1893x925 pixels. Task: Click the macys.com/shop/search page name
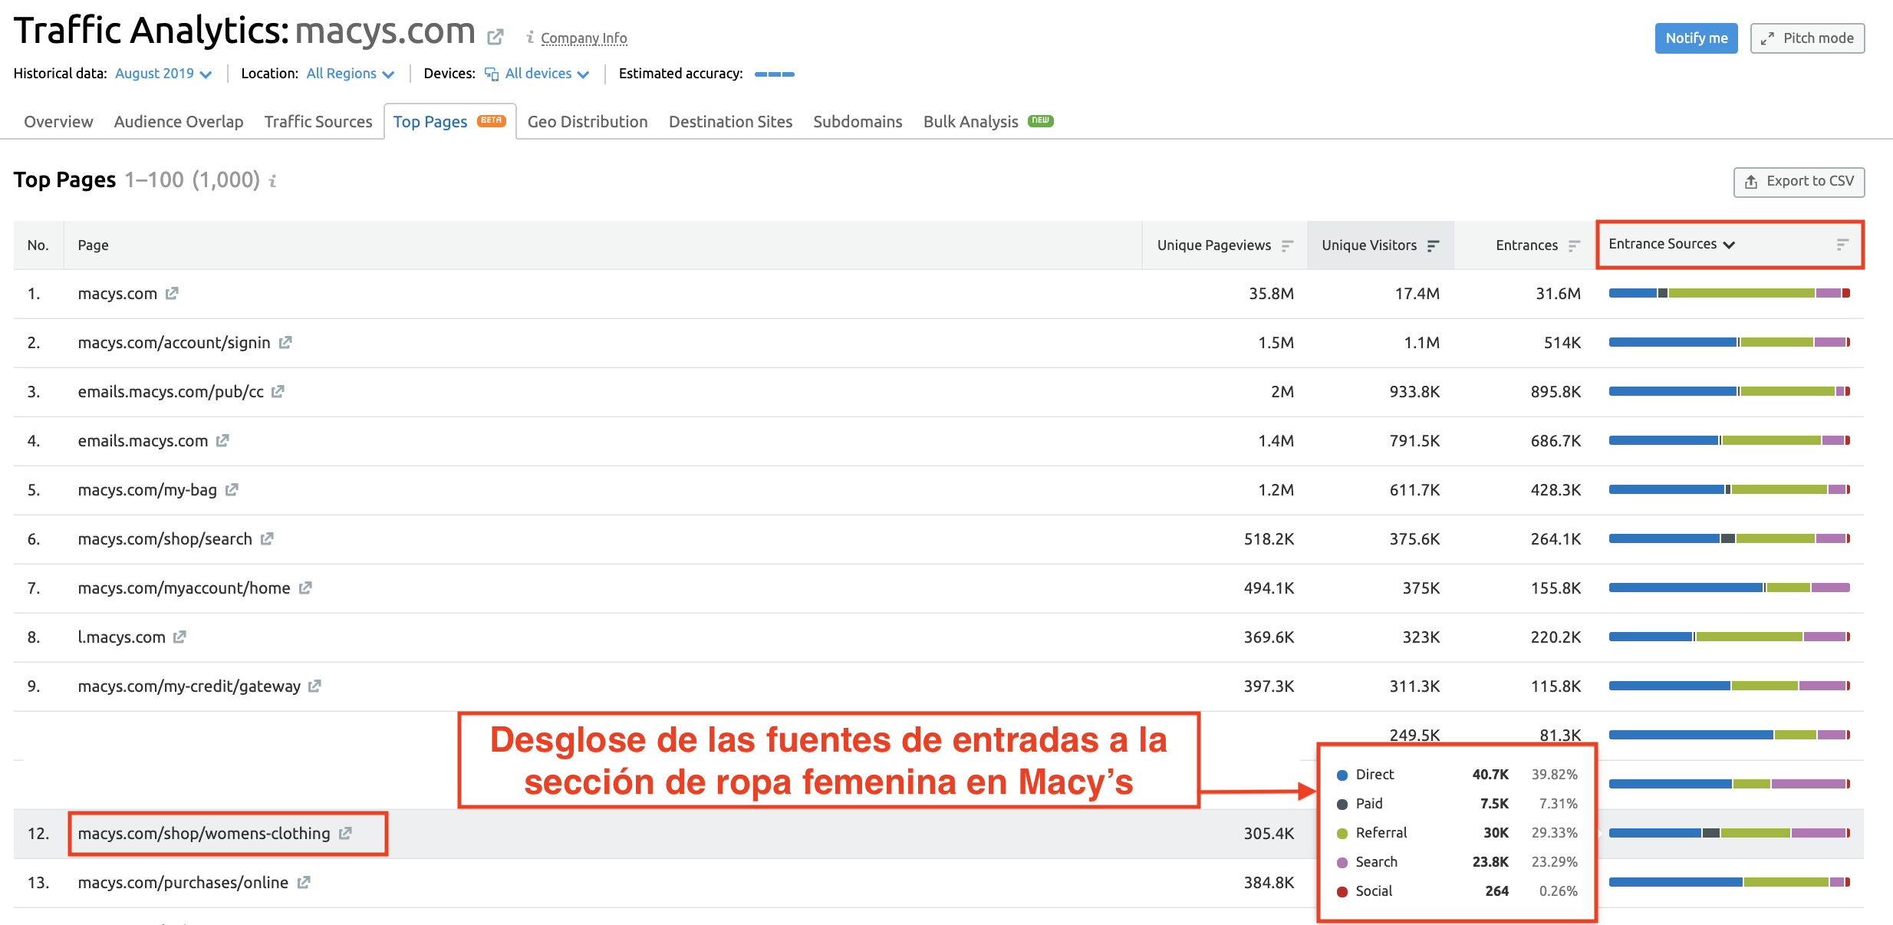165,539
